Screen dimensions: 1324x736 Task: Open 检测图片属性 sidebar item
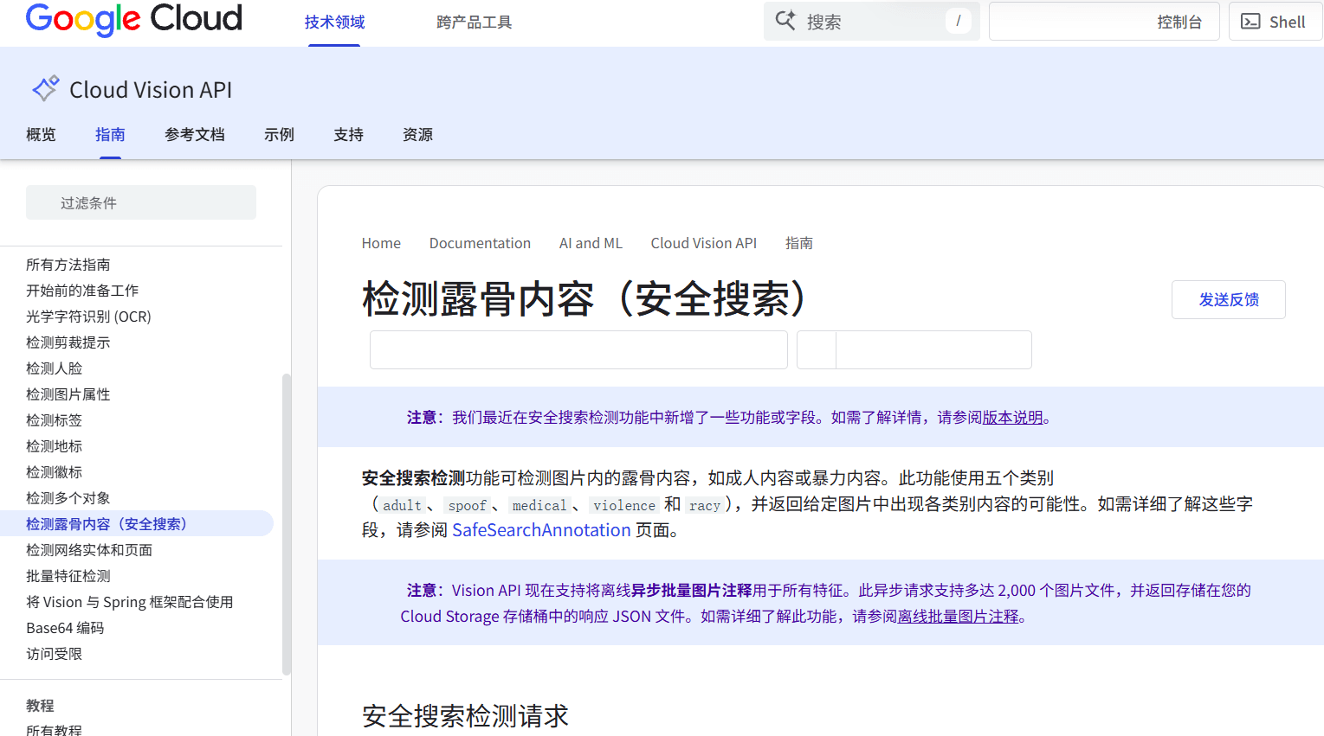(x=68, y=394)
